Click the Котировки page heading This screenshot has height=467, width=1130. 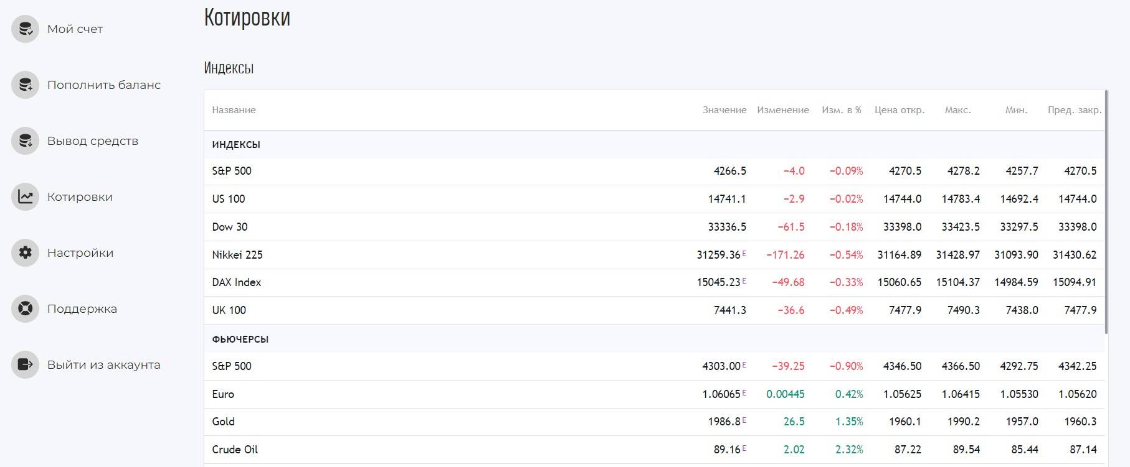click(247, 17)
